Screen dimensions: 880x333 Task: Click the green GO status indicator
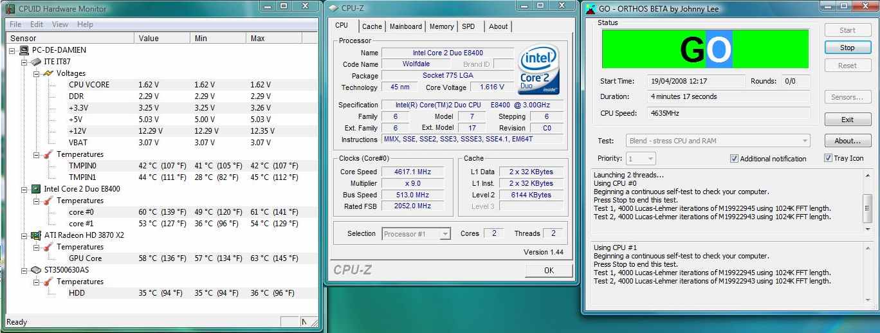click(705, 48)
